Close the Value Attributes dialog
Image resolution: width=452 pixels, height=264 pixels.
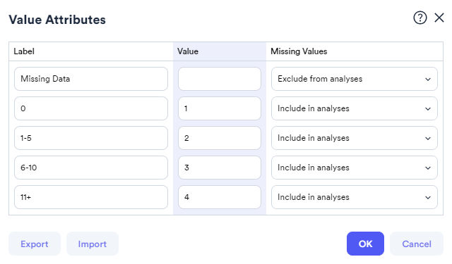coord(439,18)
